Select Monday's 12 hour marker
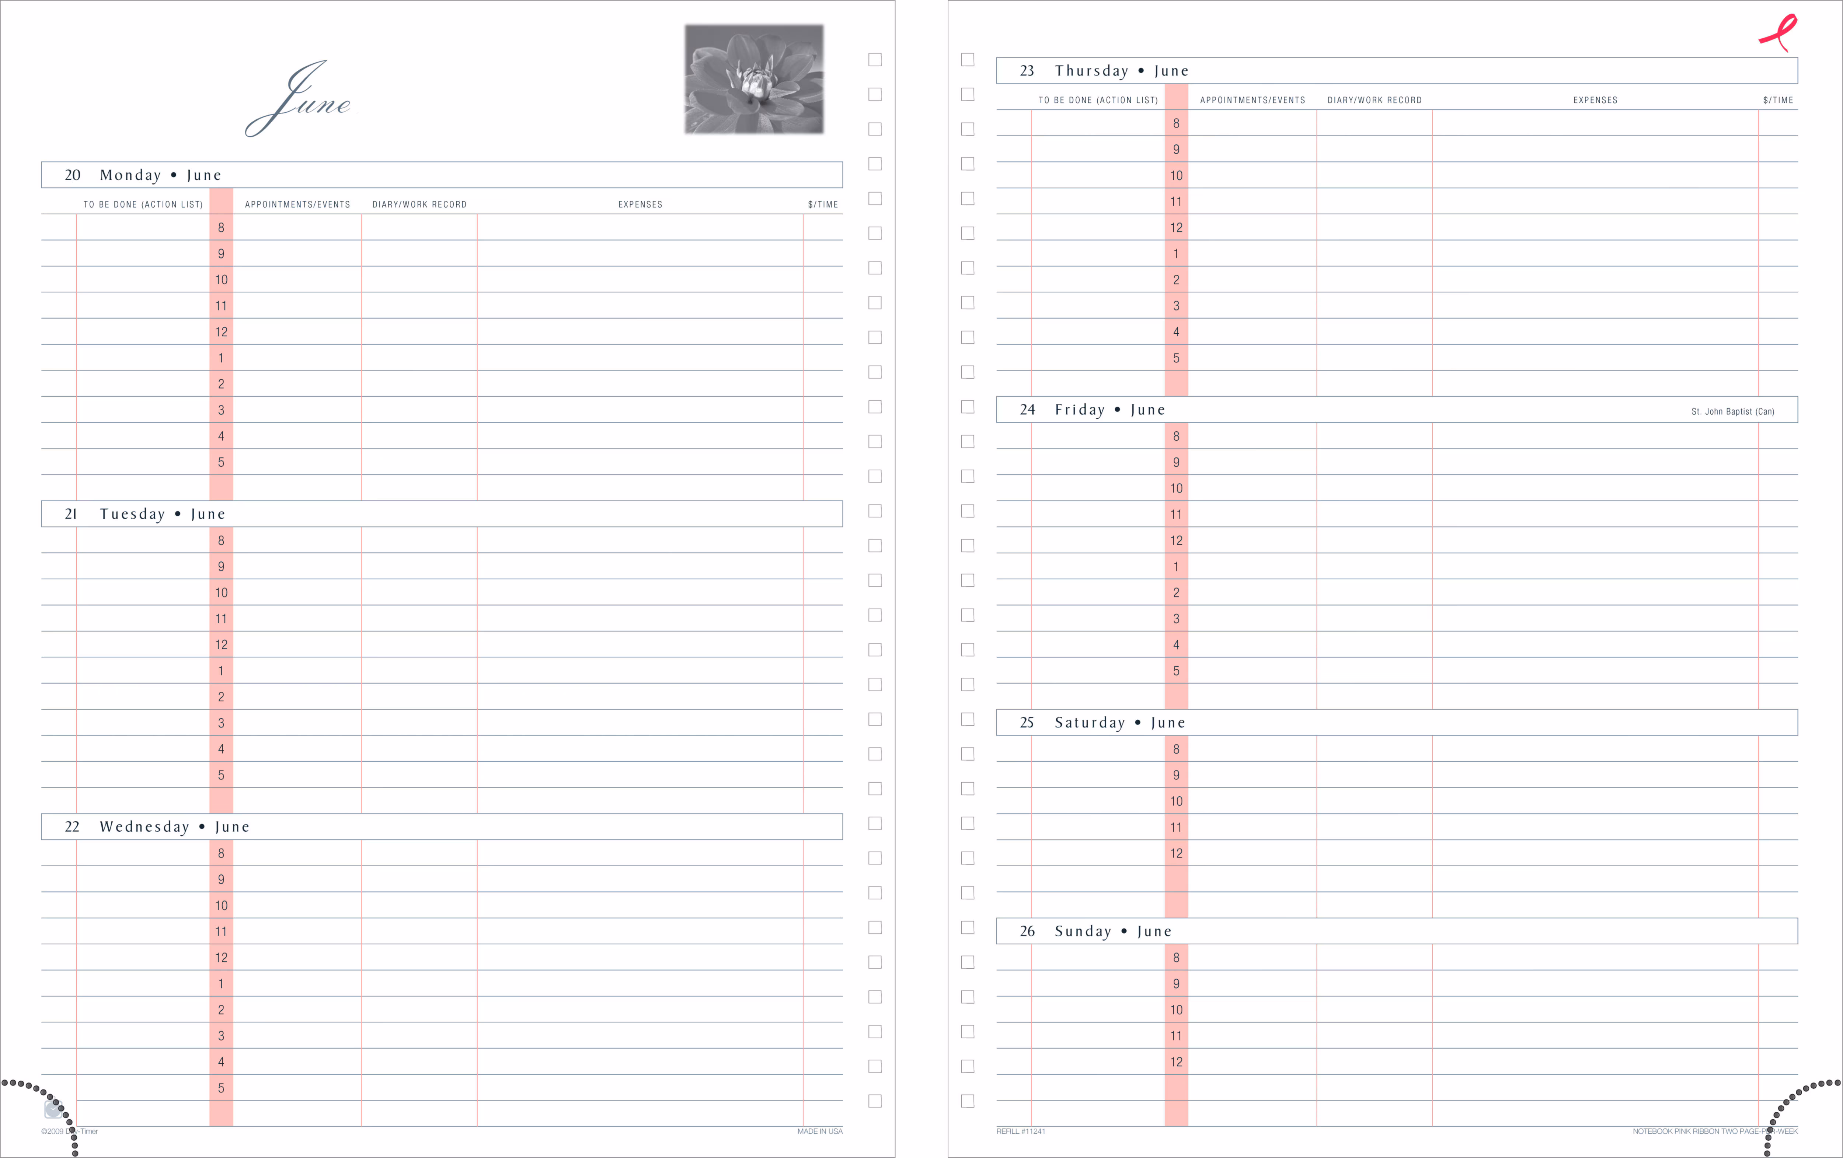1843x1158 pixels. (221, 331)
